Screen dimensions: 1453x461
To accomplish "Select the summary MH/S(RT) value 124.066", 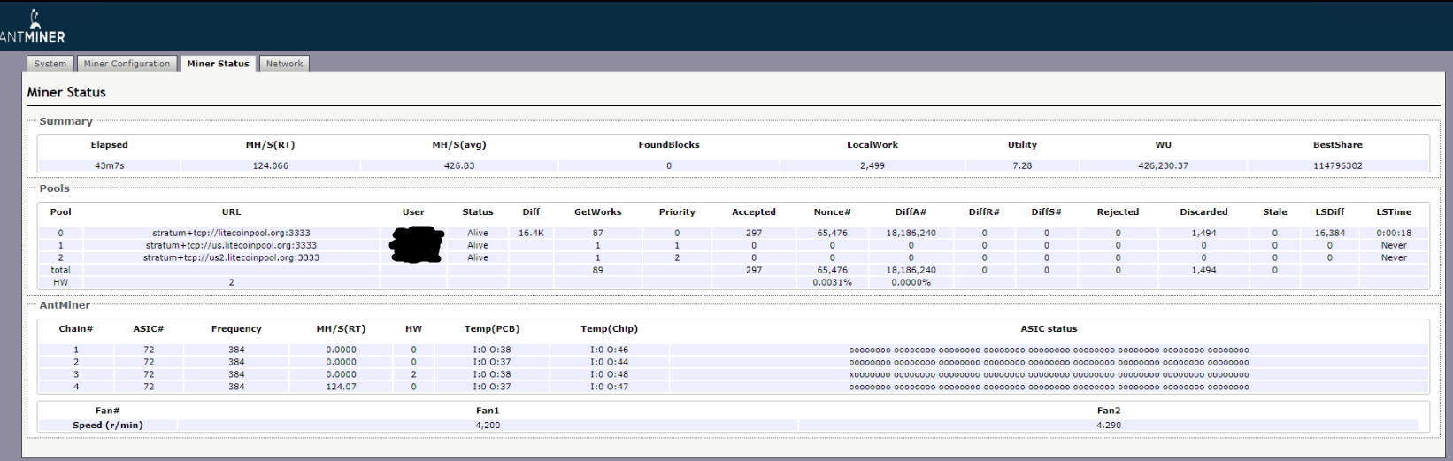I will [x=270, y=165].
